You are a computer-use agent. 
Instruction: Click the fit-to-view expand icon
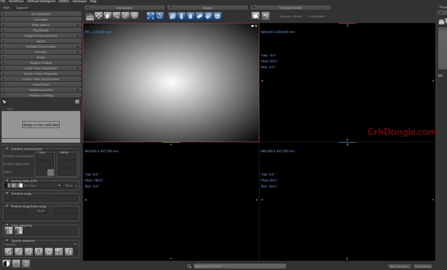[x=151, y=16]
